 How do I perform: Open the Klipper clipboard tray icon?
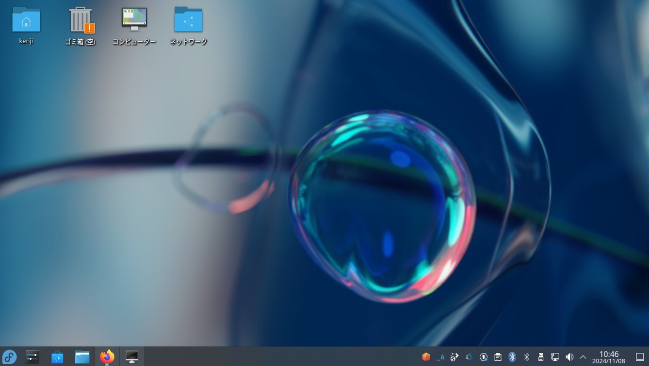click(497, 357)
